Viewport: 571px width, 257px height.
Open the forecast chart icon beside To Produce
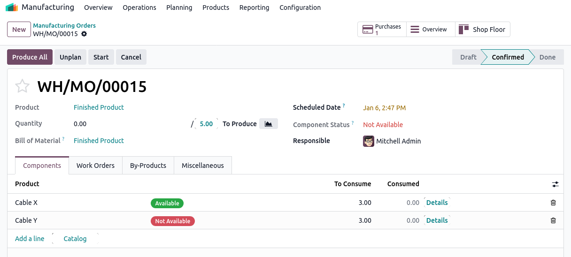point(268,124)
